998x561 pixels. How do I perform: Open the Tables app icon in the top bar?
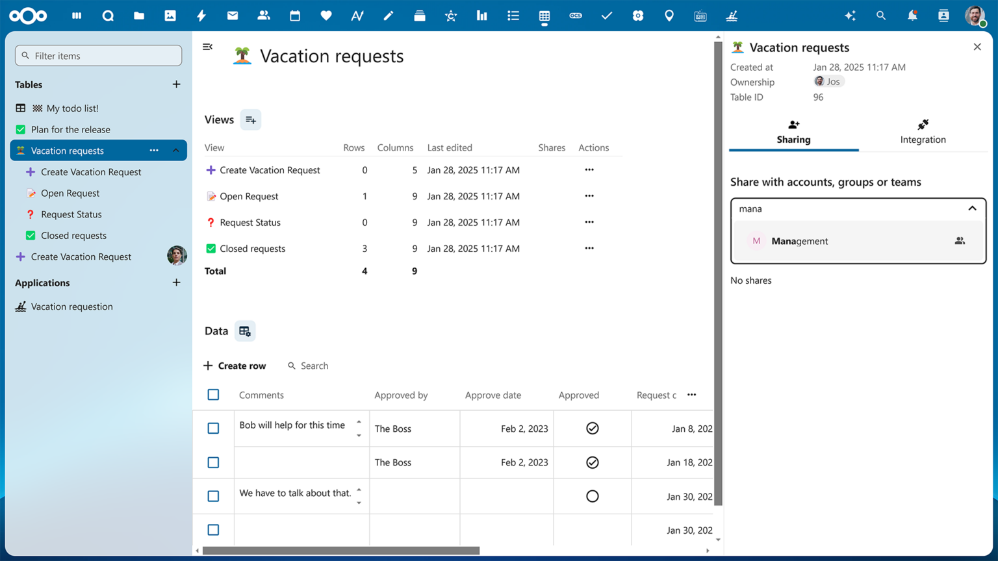click(544, 16)
